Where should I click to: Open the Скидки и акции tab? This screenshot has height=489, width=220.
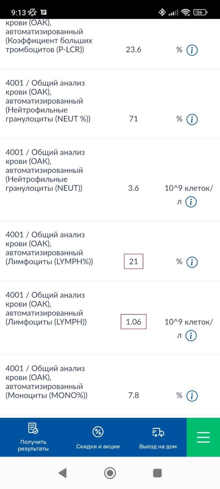click(98, 437)
